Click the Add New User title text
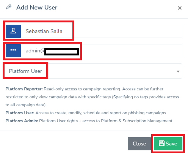The width and height of the screenshot is (188, 153). 37,8
